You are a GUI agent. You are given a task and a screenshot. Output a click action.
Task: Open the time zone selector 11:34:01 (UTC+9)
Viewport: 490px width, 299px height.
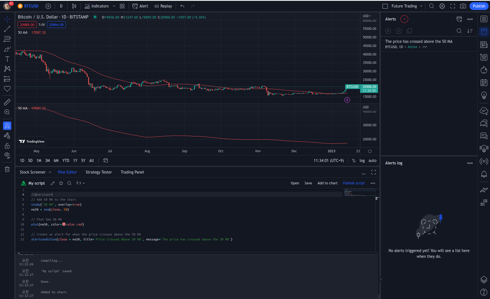click(329, 161)
